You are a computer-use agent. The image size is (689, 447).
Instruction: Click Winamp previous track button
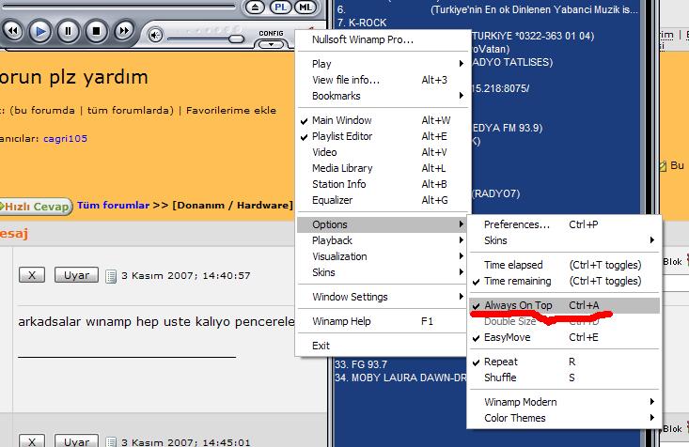point(13,31)
